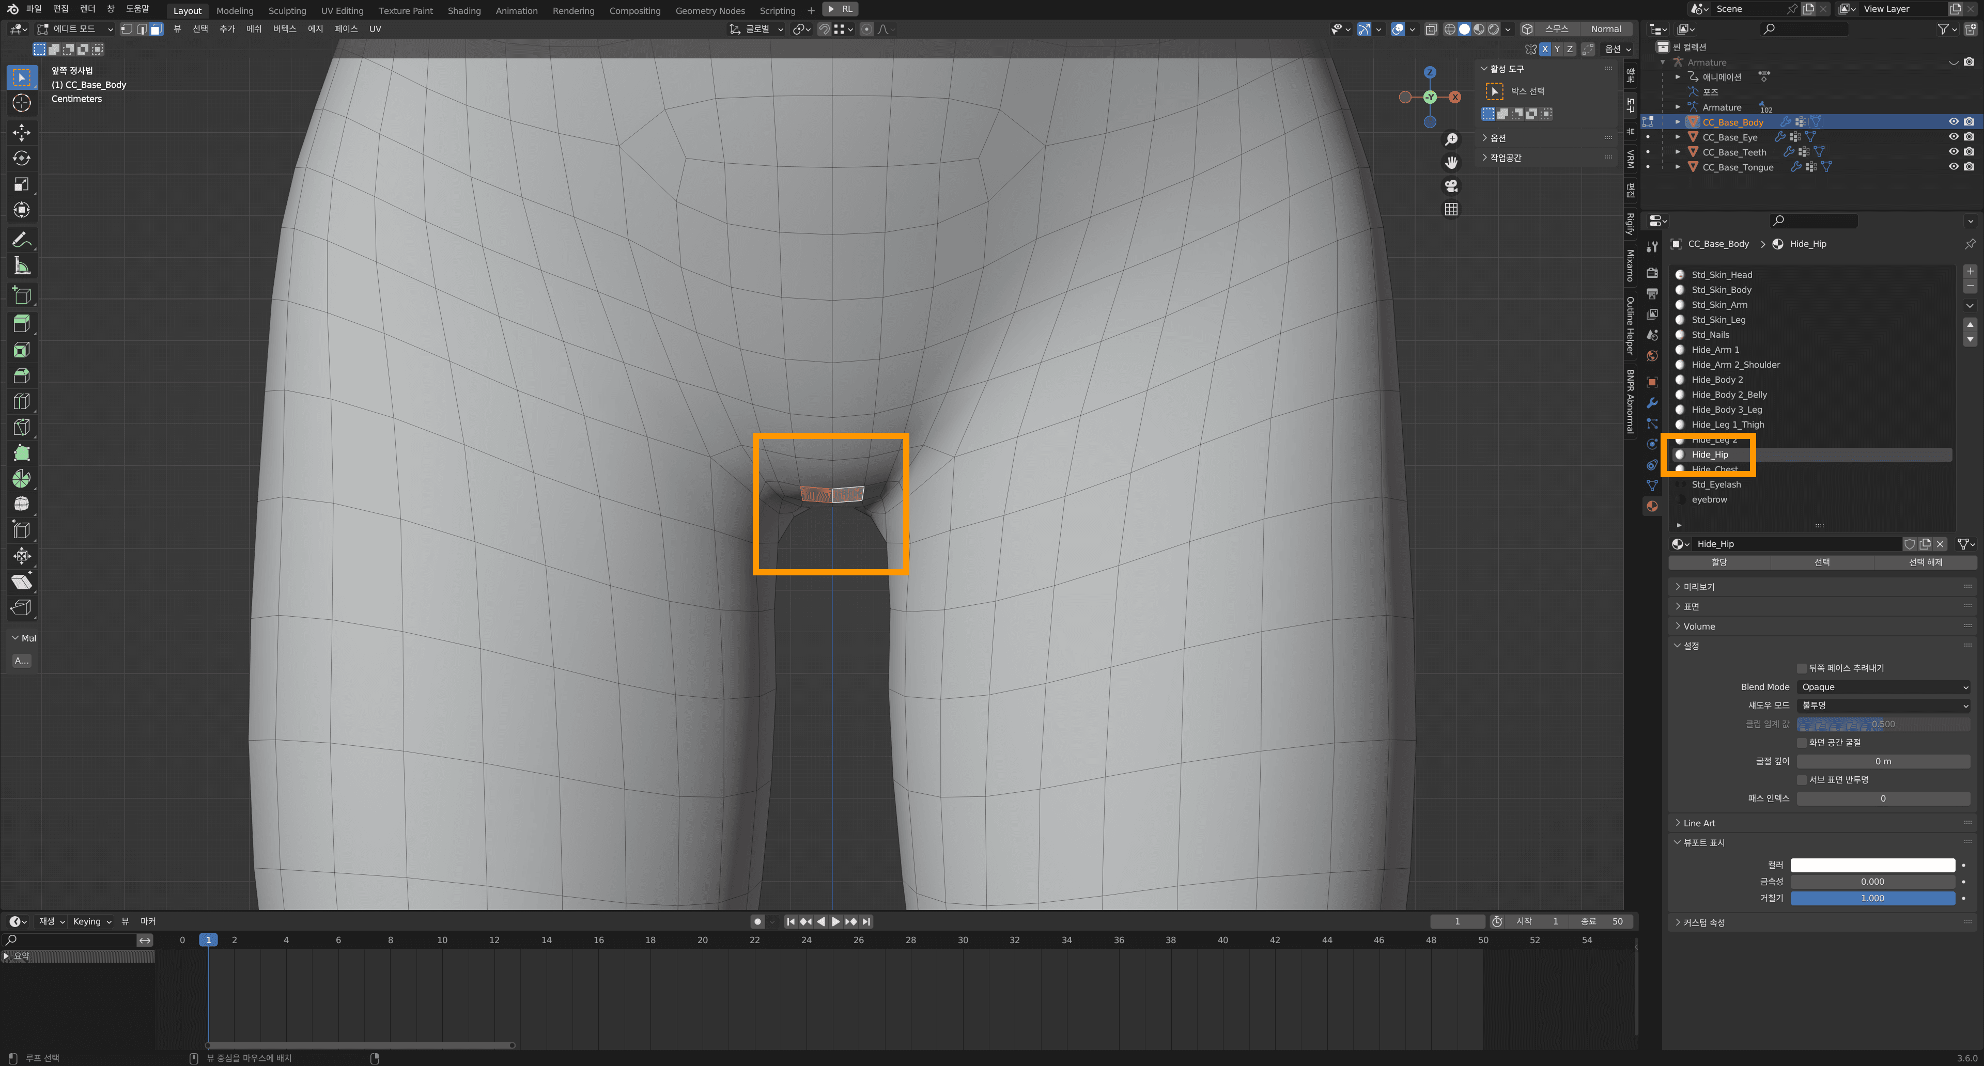Choose the Knife tool
1984x1066 pixels.
(x=22, y=427)
